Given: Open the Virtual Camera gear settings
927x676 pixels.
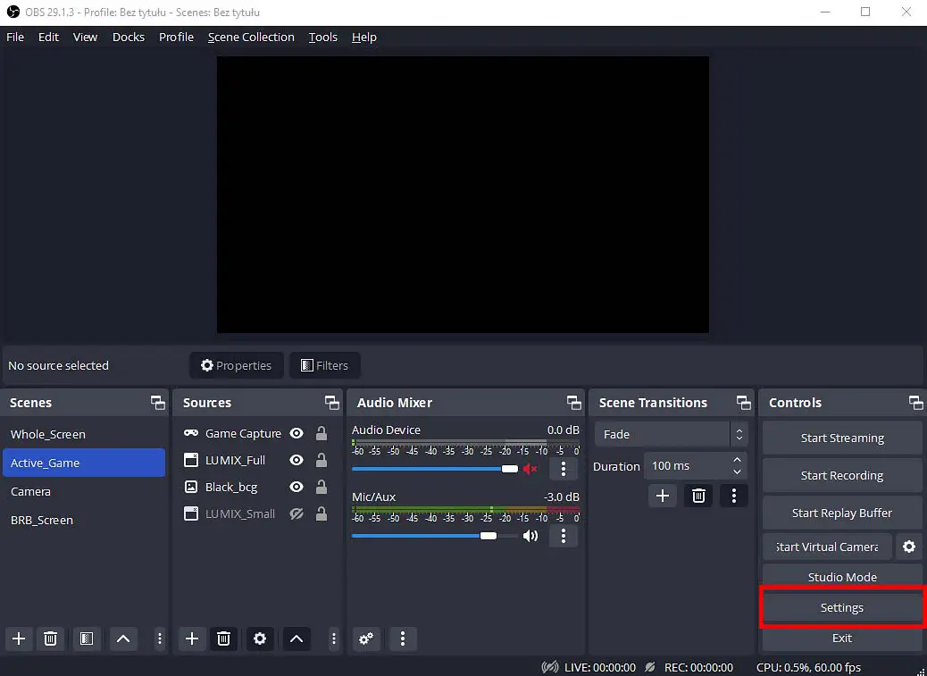Looking at the screenshot, I should (908, 547).
